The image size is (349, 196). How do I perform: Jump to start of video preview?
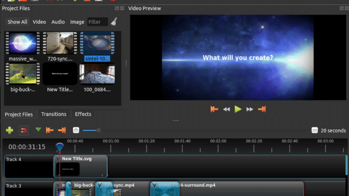[x=214, y=109]
